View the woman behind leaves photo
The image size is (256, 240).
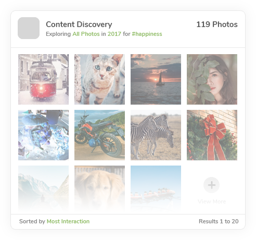click(x=212, y=79)
